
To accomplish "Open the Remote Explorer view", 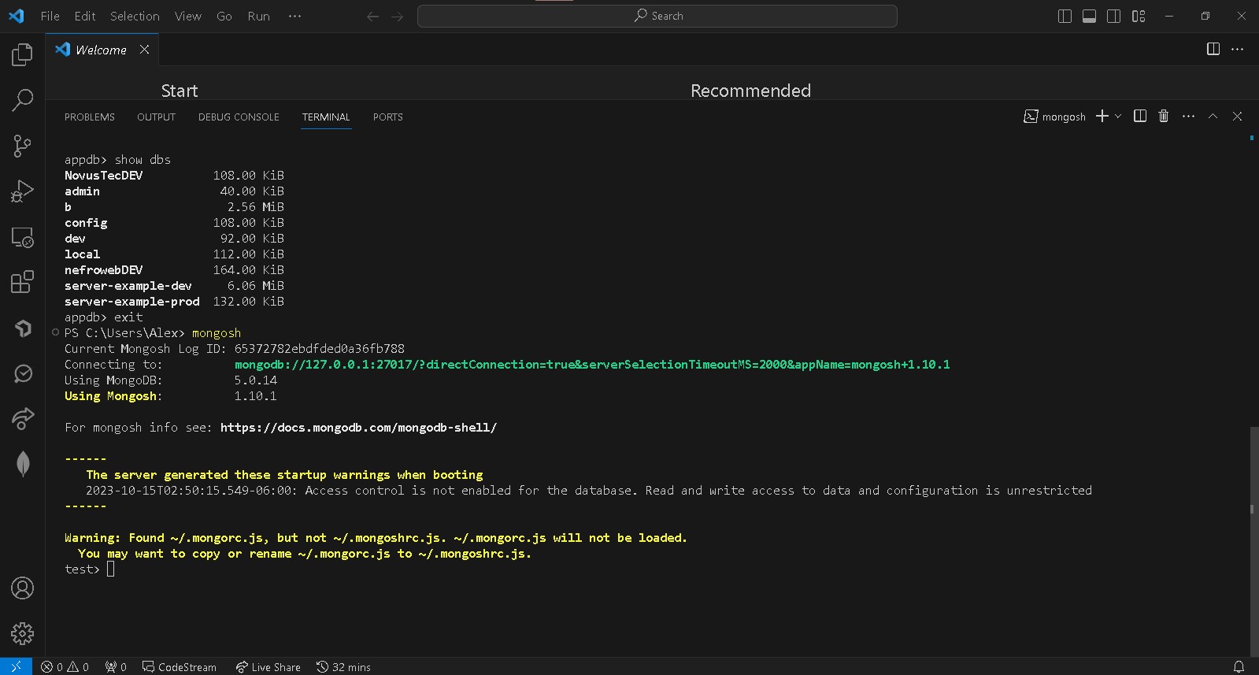I will point(22,237).
